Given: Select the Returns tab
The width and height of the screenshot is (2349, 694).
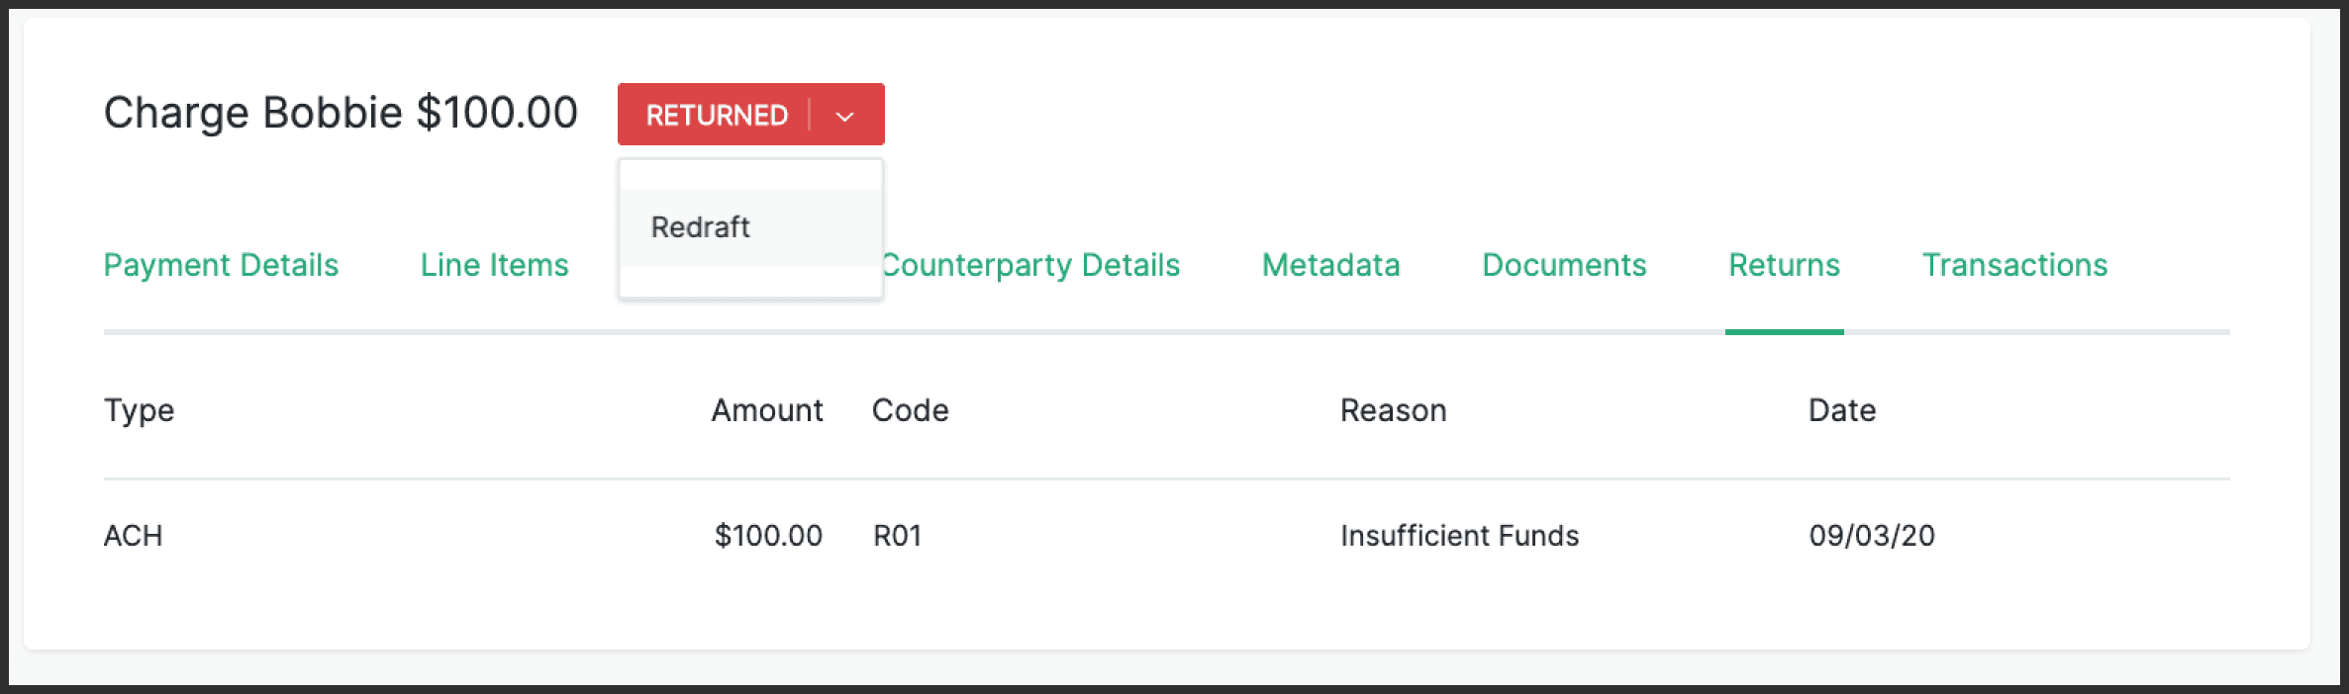Looking at the screenshot, I should click(1784, 265).
